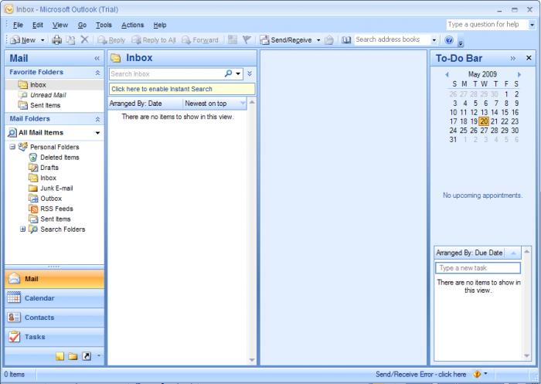Click Junk E-mail folder
Viewport: 541px width, 384px height.
(x=58, y=188)
